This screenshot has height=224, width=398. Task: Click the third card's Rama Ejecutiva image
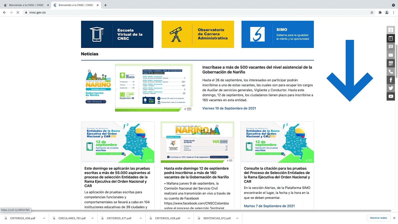pyautogui.click(x=277, y=142)
